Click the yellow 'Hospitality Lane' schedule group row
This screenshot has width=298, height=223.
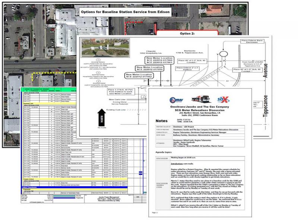pos(50,104)
